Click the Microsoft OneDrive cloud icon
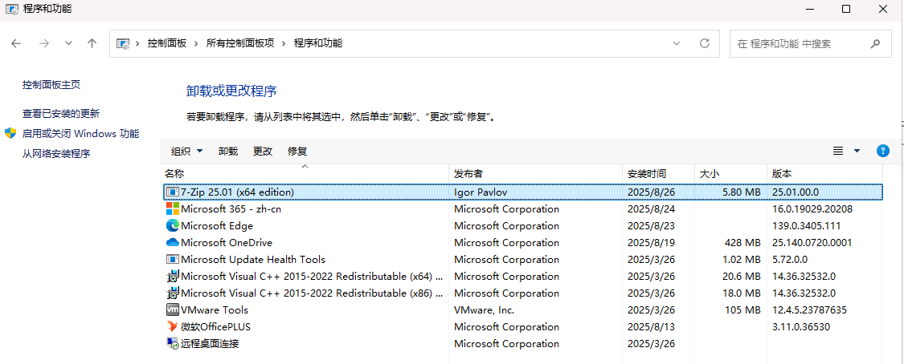 [173, 243]
